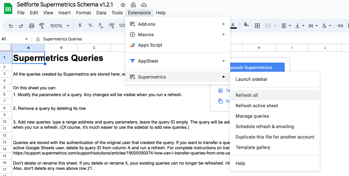Open the 100% zoom dropdown
Image resolution: width=349 pixels, height=176 pixels.
click(59, 26)
